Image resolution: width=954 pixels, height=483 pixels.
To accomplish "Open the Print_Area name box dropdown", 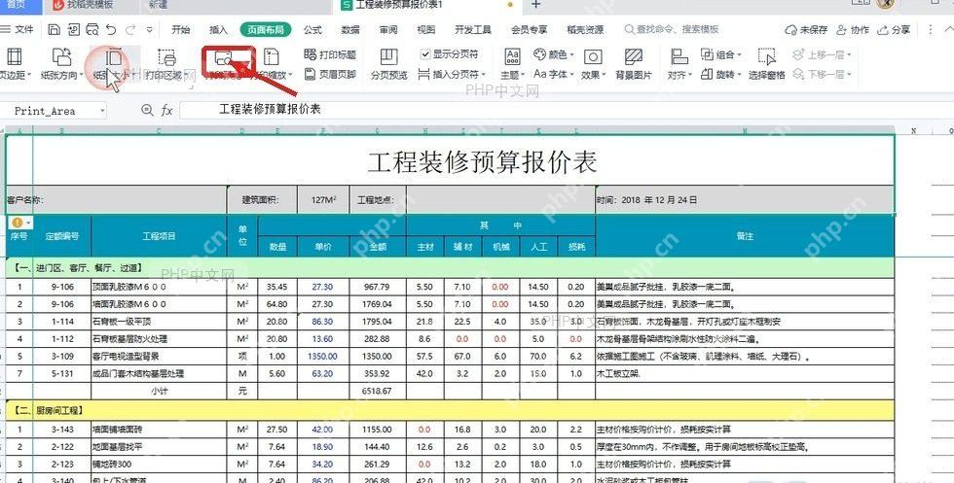I will (x=102, y=111).
